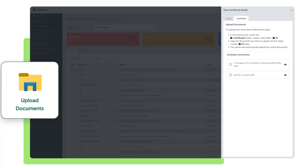Viewport: 301px width, 168px height.
Task: Click the warning icon on ISSCEC row
Action: click(74, 70)
